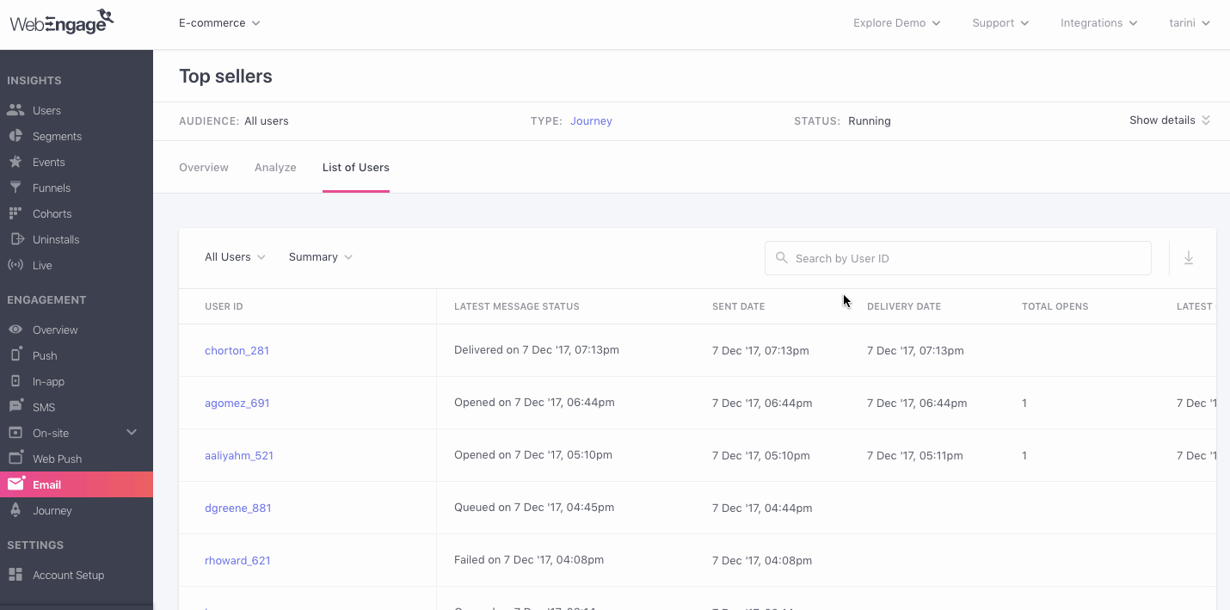Viewport: 1230px width, 610px height.
Task: Click the Email envelope icon
Action: click(x=15, y=484)
